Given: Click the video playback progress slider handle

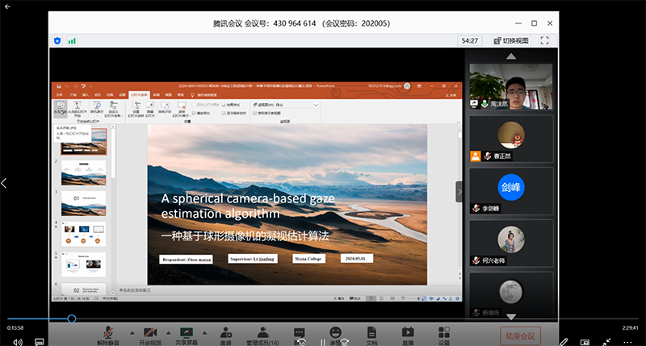Looking at the screenshot, I should 71,319.
